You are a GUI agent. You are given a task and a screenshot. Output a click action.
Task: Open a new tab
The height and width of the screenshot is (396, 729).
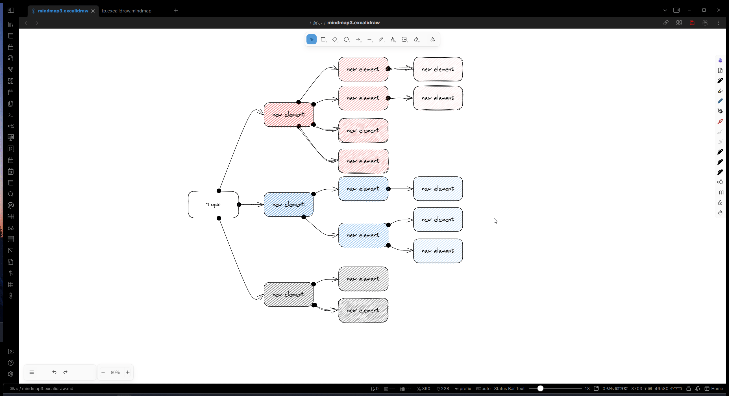(x=176, y=10)
